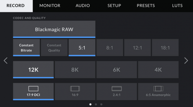Open the AUDIO tab

83,6
